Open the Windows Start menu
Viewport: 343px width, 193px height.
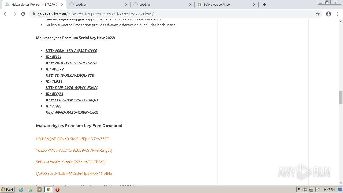pos(7,190)
